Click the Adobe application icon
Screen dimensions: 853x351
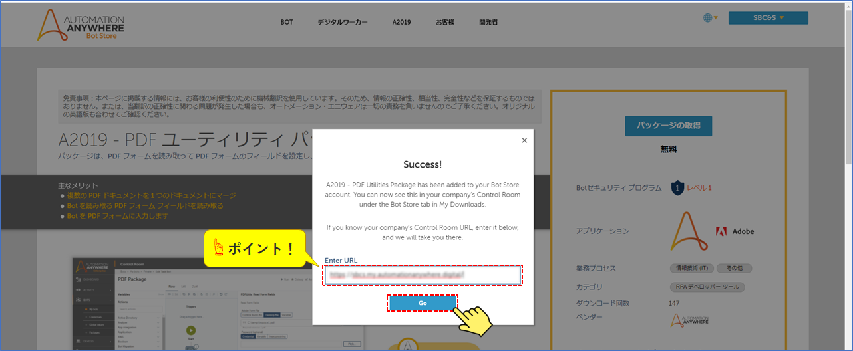click(x=735, y=231)
